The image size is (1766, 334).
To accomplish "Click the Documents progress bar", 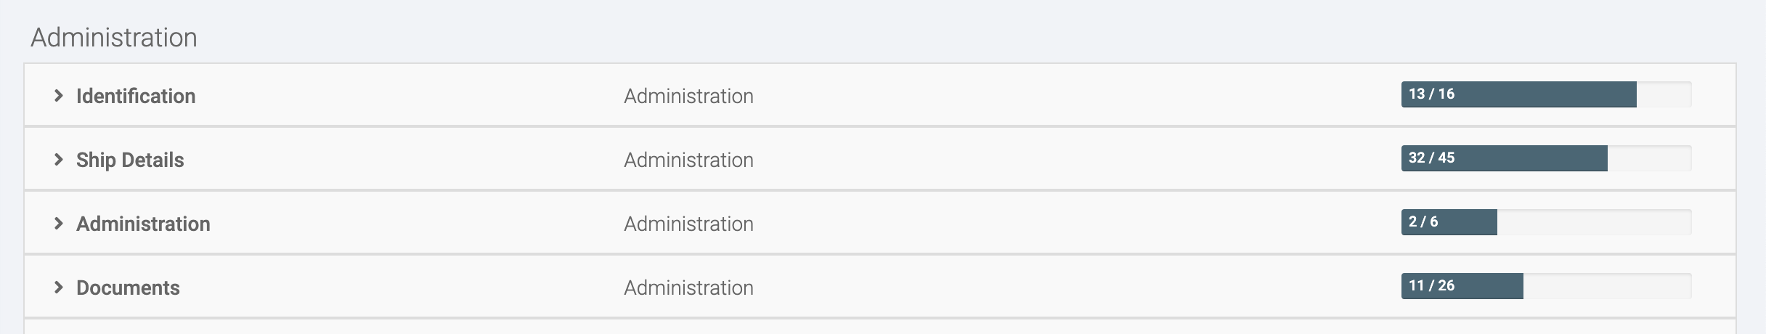I will [1545, 286].
